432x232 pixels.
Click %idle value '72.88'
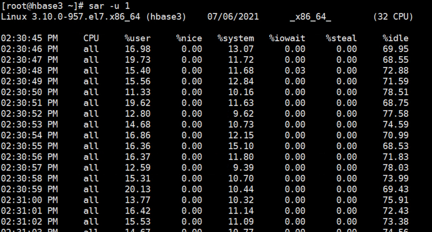pyautogui.click(x=396, y=71)
